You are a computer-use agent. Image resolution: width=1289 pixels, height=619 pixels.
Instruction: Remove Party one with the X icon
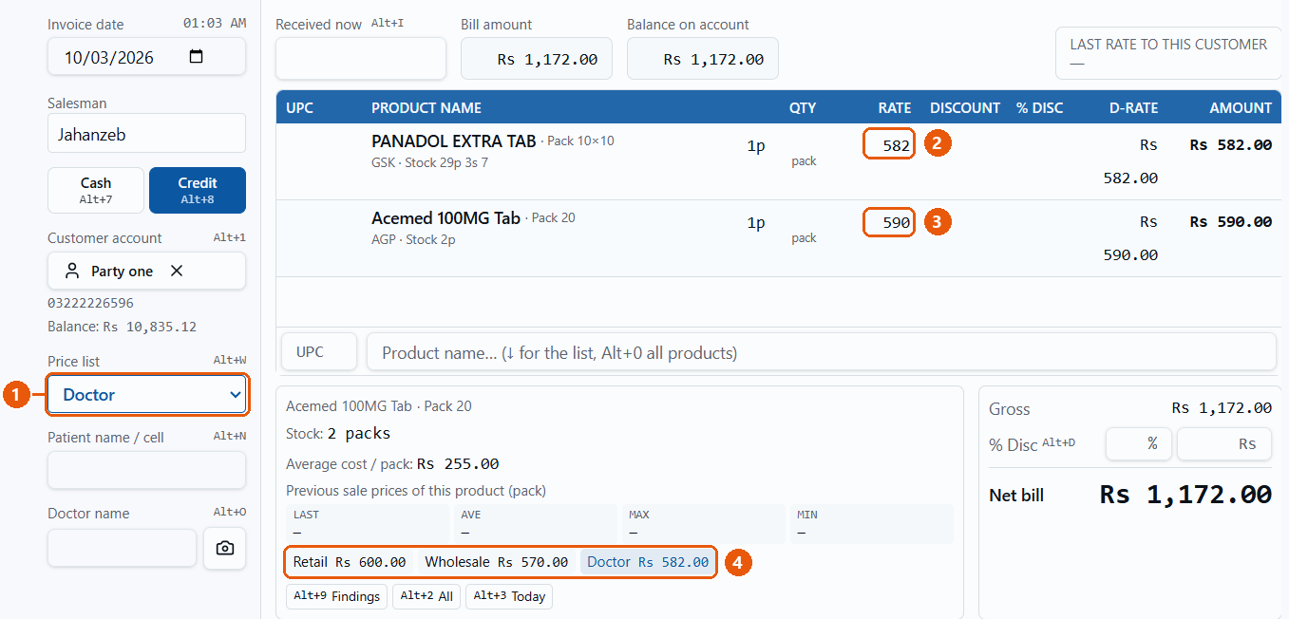177,271
